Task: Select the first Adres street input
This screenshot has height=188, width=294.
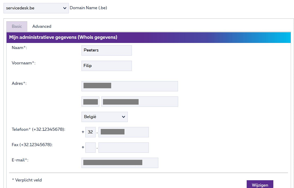Action: (129, 86)
